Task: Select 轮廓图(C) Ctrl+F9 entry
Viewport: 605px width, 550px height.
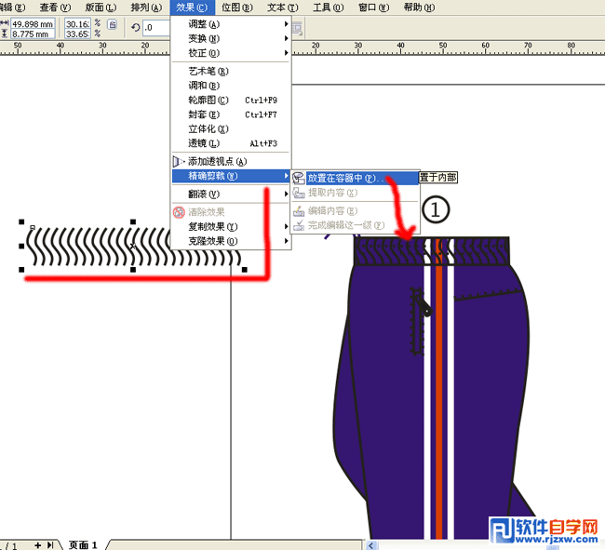Action: click(231, 100)
